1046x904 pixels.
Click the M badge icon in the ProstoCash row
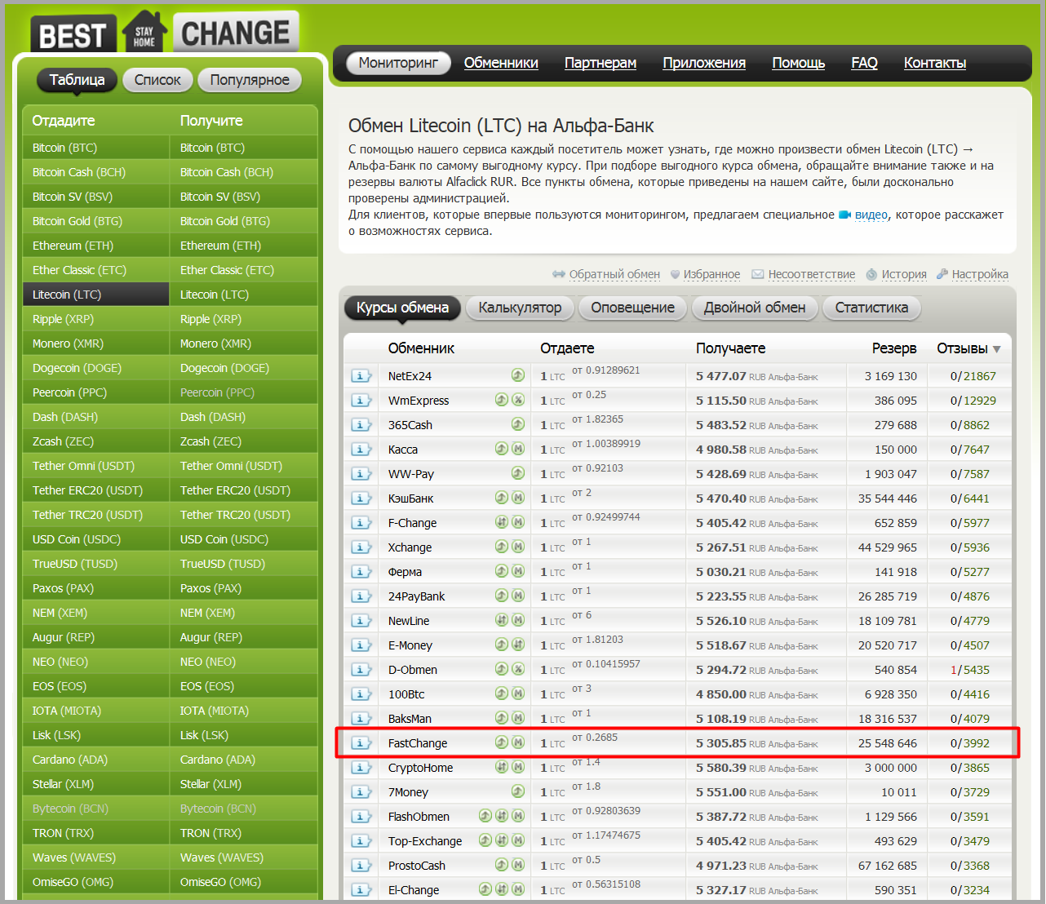(x=517, y=865)
